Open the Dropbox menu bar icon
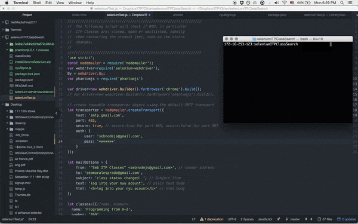Screen dimensions: 358x224 [x=241, y=3]
